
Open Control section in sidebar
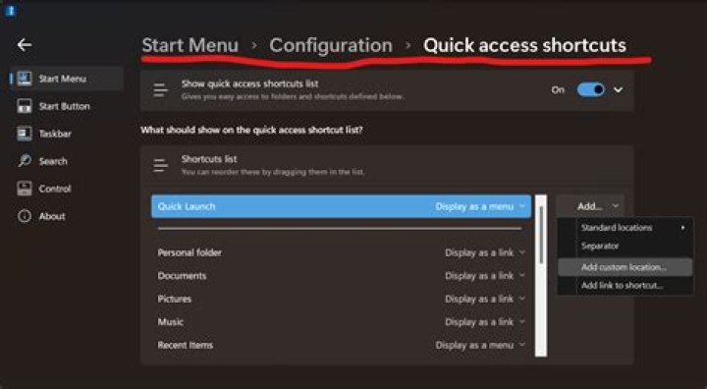pos(67,189)
